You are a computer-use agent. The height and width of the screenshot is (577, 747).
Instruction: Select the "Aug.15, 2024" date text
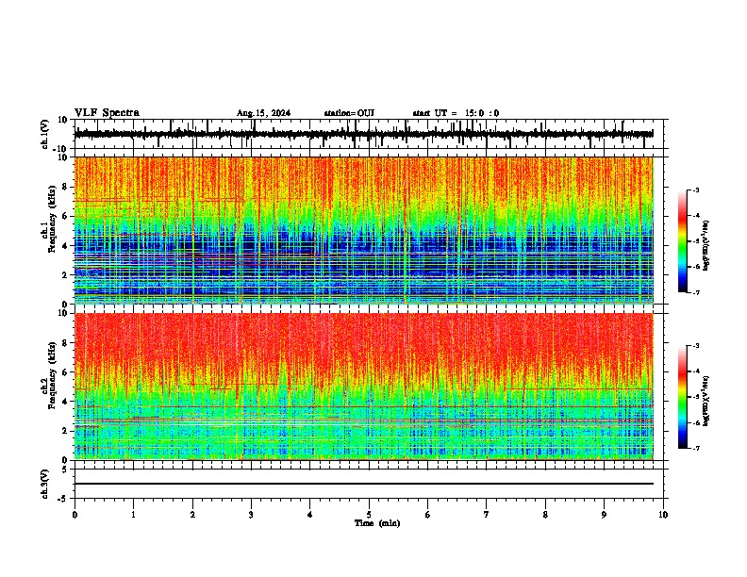pyautogui.click(x=263, y=113)
